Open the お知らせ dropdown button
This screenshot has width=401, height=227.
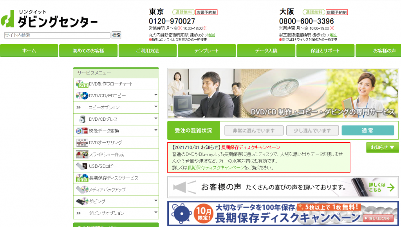click(x=382, y=147)
